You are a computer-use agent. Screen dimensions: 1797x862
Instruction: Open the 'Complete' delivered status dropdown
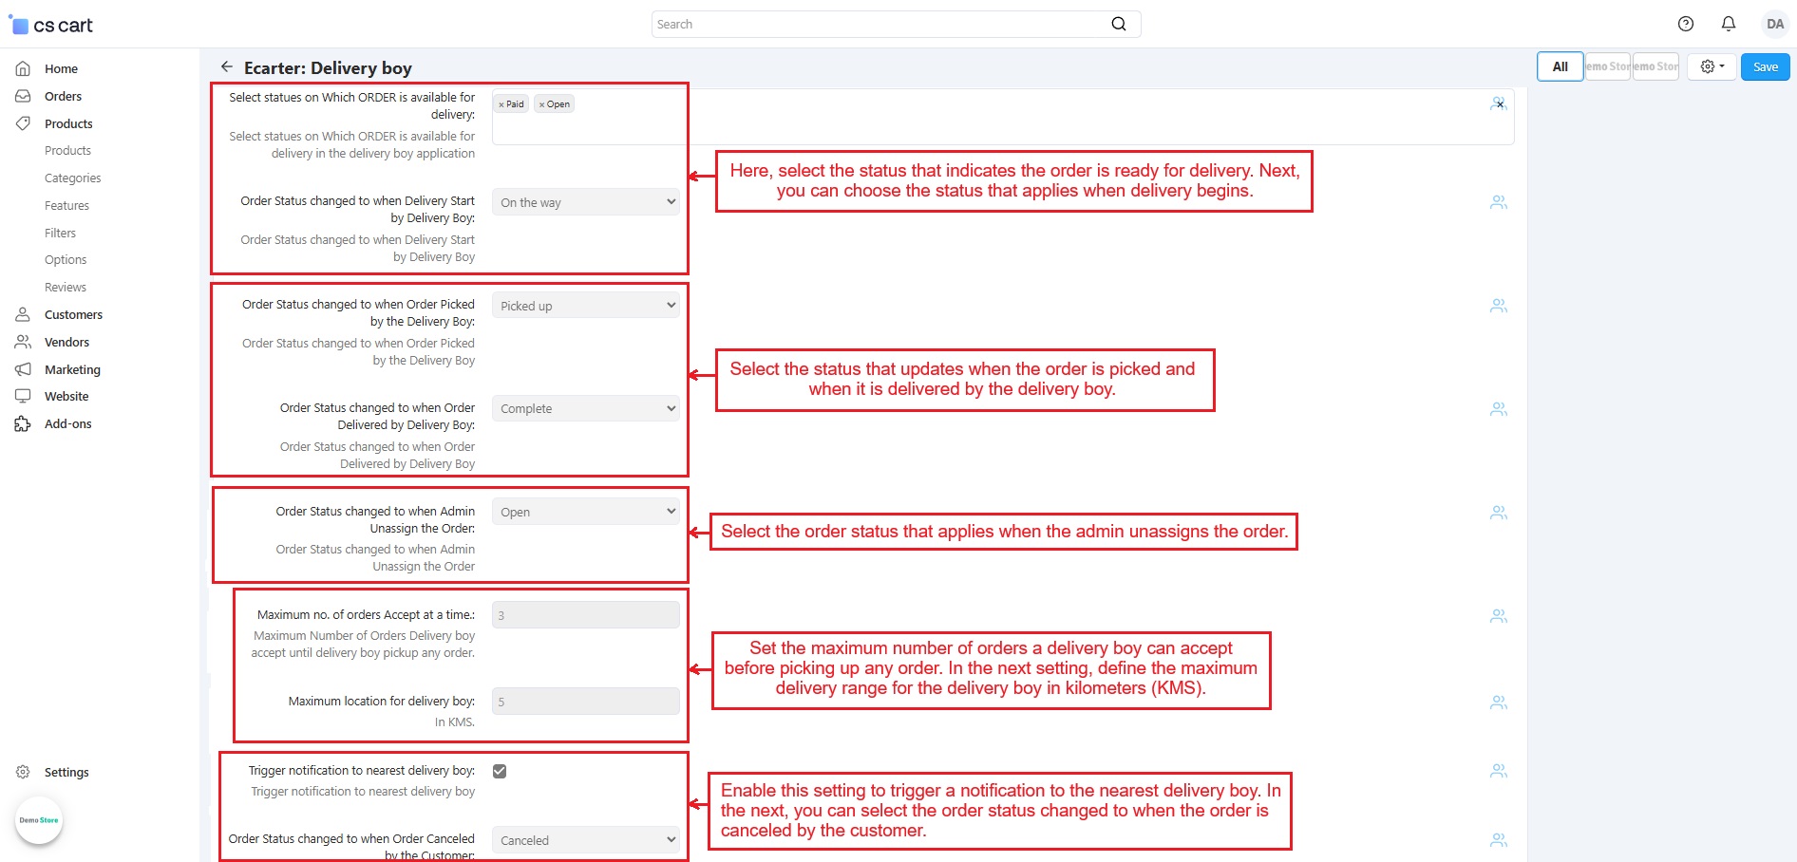[x=585, y=408]
